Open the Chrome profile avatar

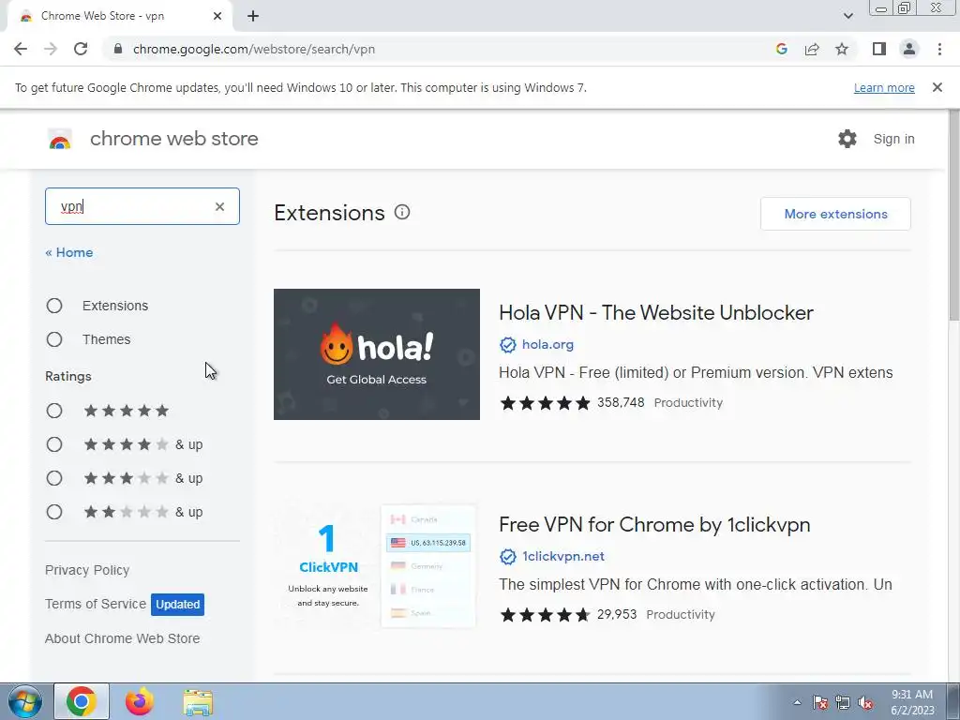click(x=909, y=49)
